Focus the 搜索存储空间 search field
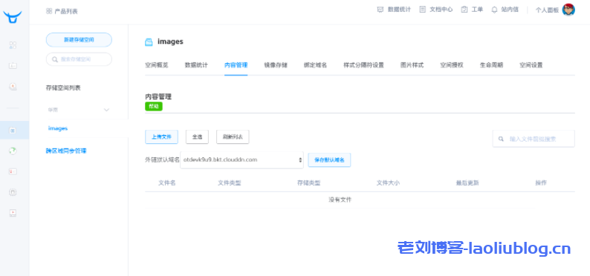Image resolution: width=590 pixels, height=276 pixels. [x=79, y=59]
